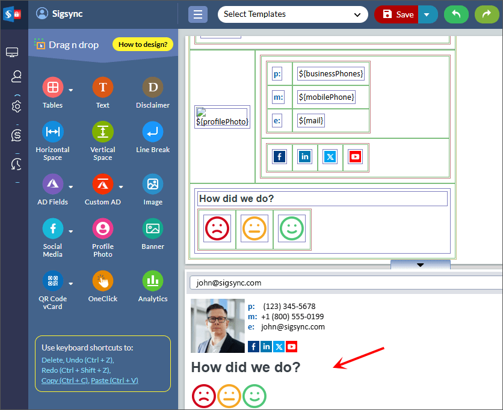
Task: Pick the Text element tool
Action: click(x=103, y=88)
